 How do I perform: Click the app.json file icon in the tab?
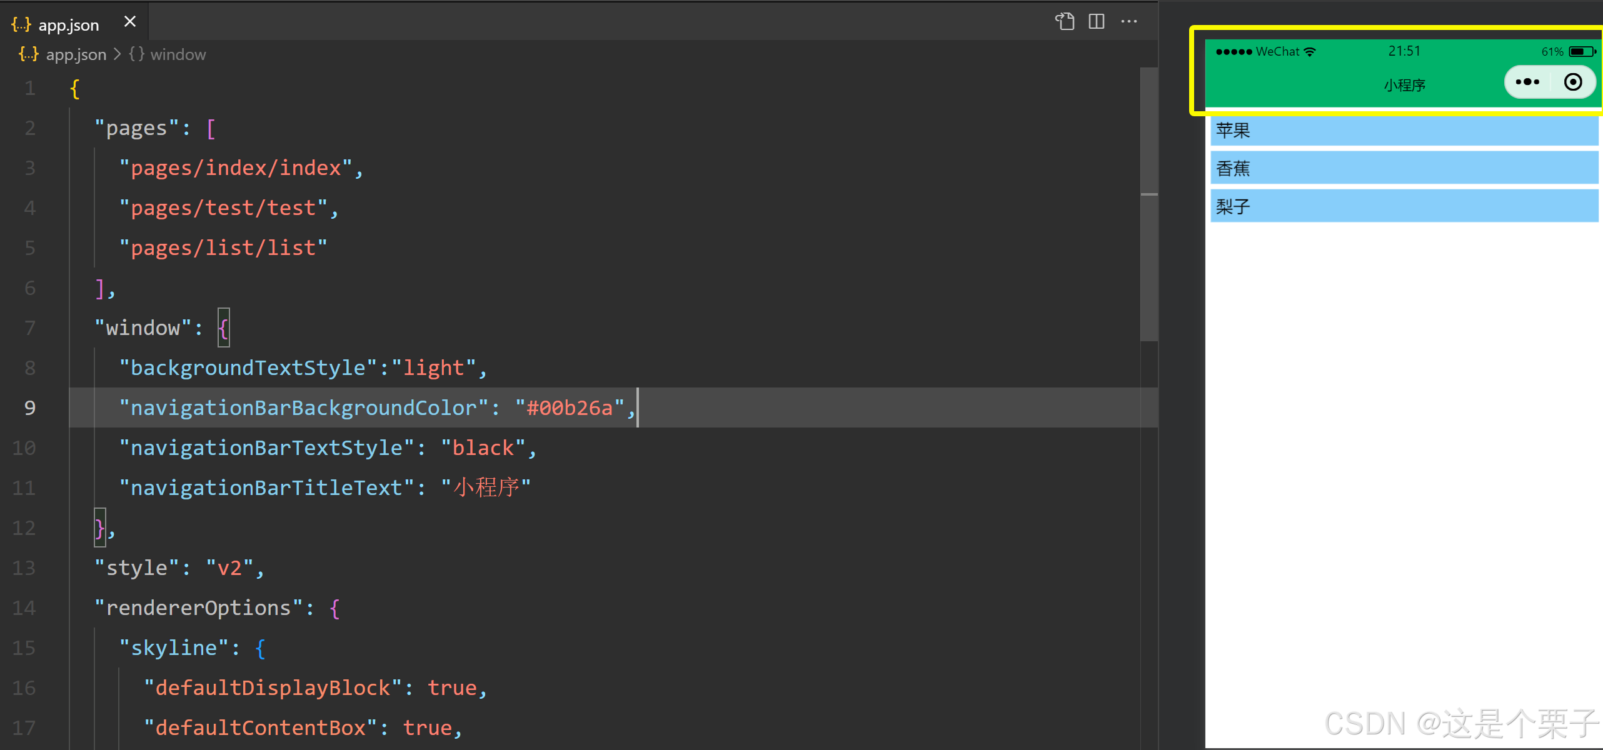[x=21, y=24]
